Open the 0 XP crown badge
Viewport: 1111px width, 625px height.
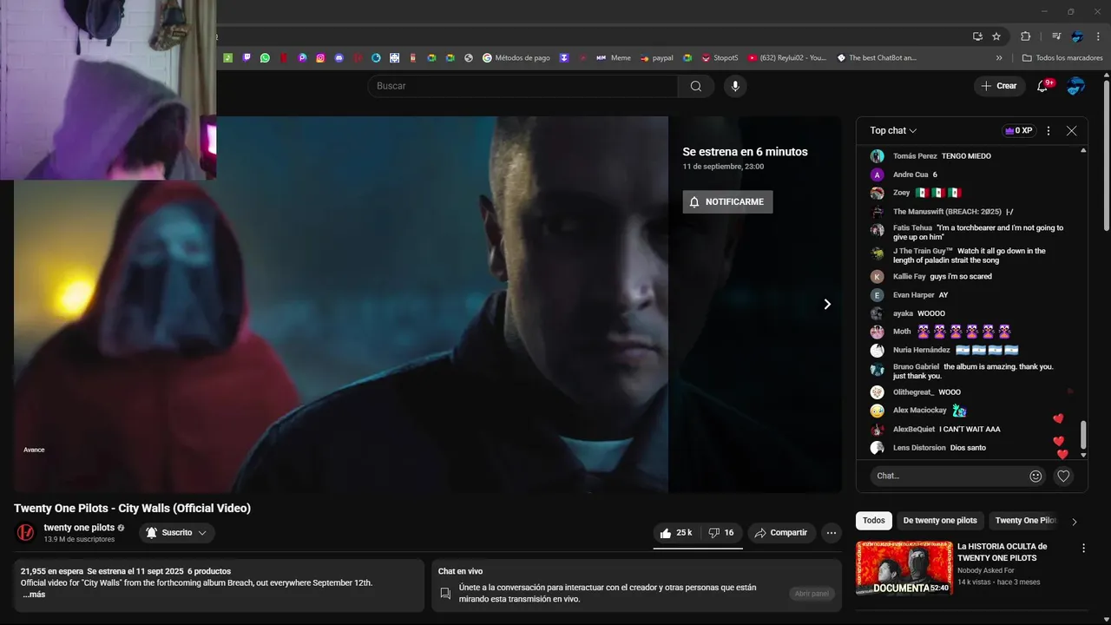(1018, 130)
